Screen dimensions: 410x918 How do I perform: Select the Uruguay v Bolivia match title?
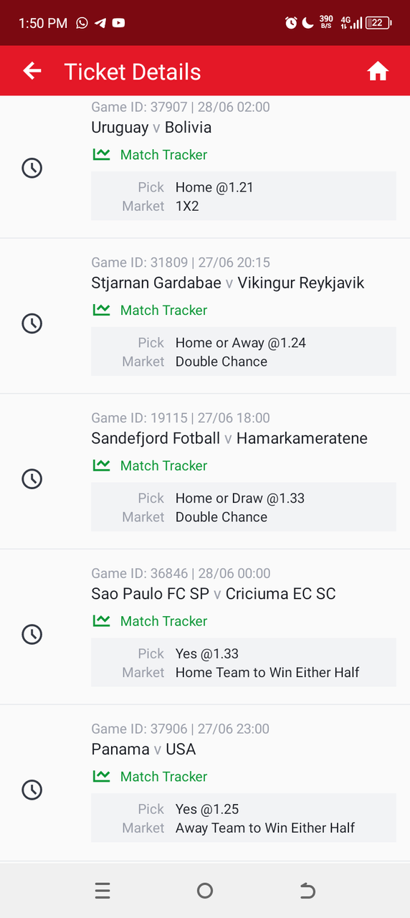point(151,128)
